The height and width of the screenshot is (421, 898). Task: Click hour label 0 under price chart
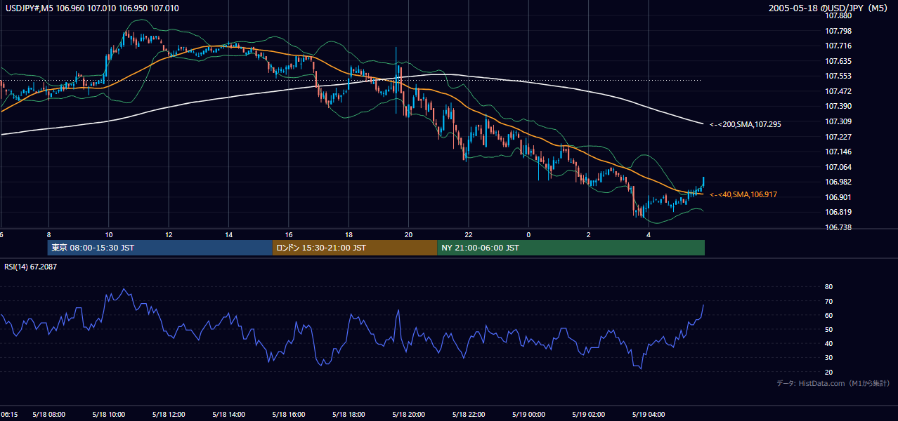528,235
